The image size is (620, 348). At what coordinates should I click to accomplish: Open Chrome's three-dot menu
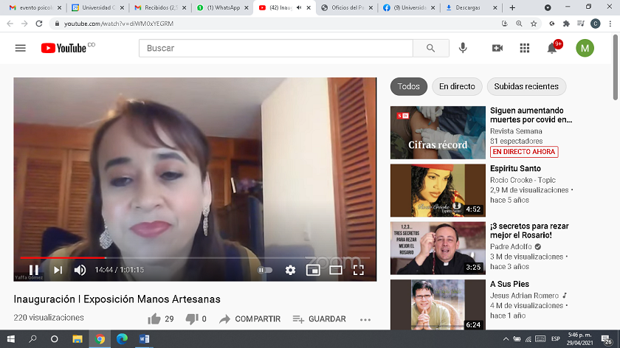[610, 24]
